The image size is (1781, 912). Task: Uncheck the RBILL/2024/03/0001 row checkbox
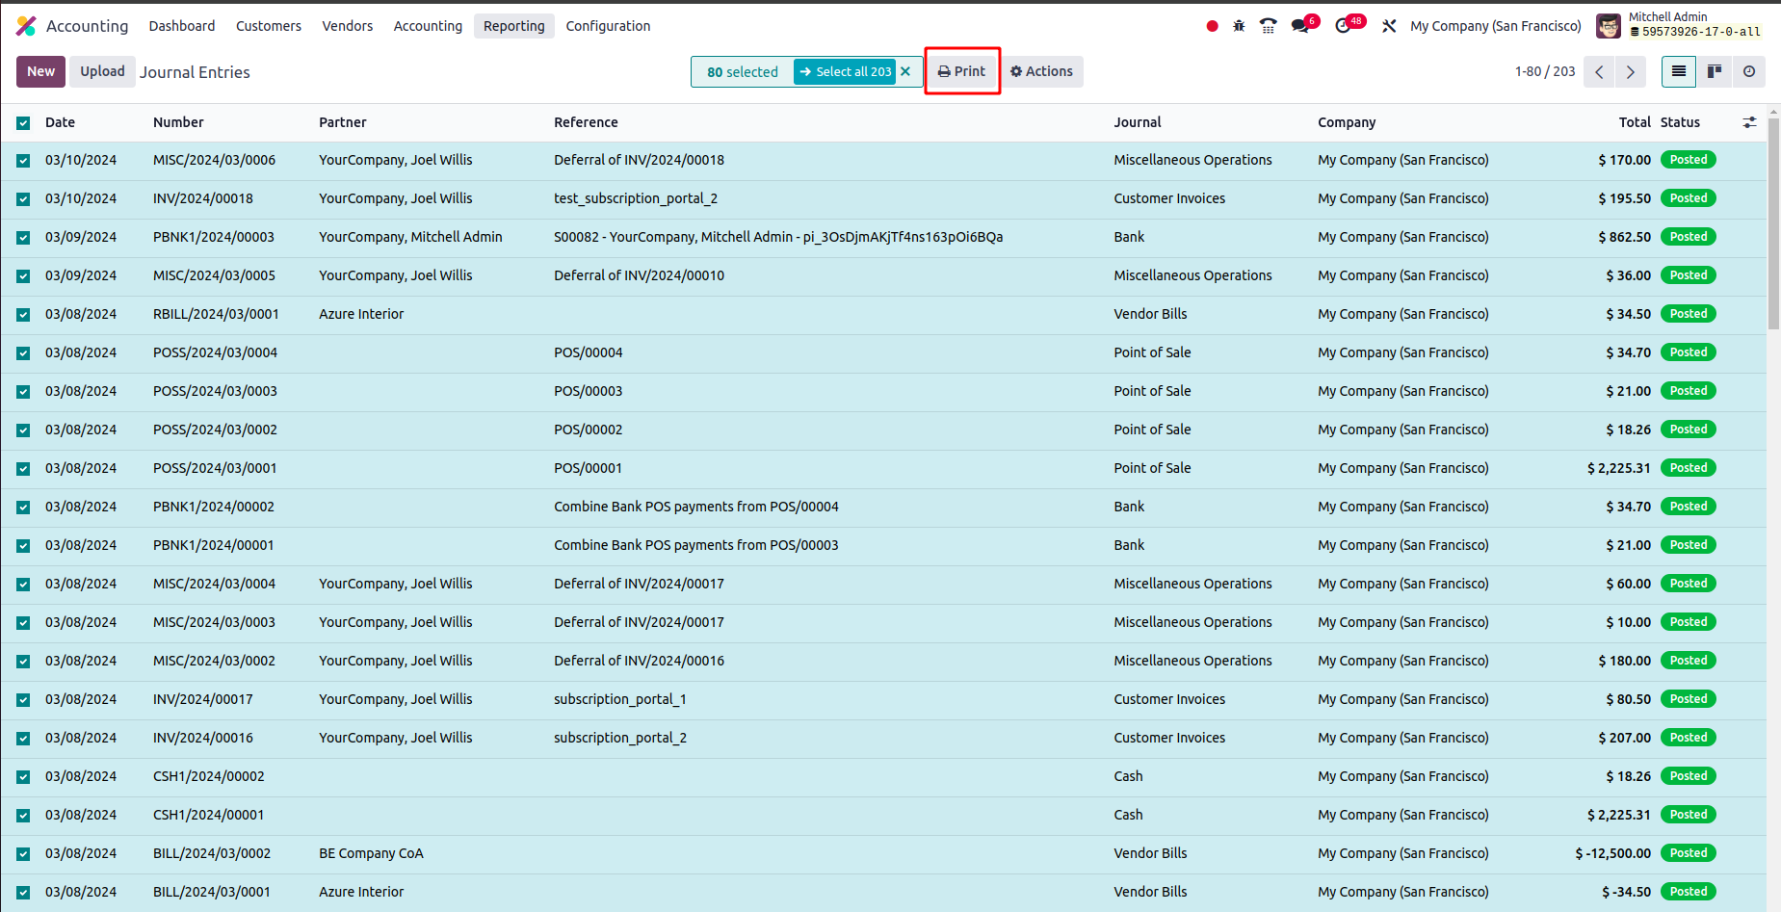(23, 315)
